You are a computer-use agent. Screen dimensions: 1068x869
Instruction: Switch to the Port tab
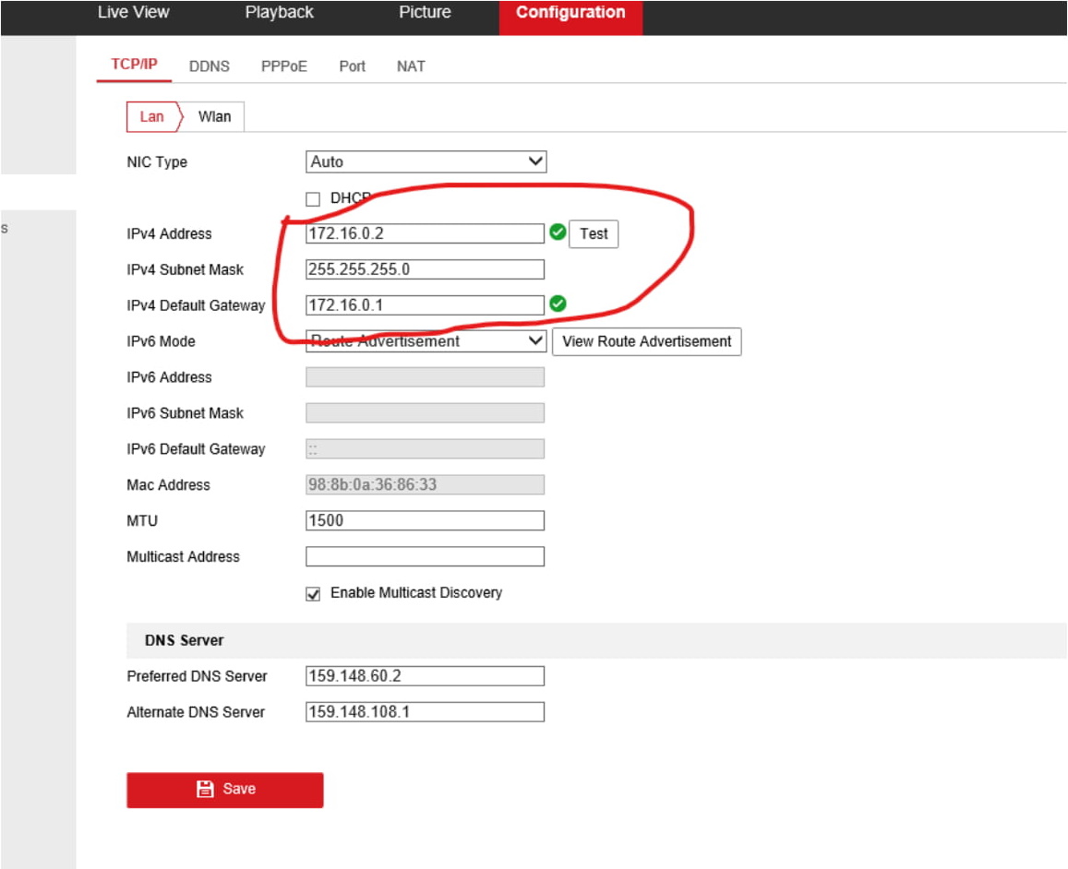pyautogui.click(x=352, y=66)
